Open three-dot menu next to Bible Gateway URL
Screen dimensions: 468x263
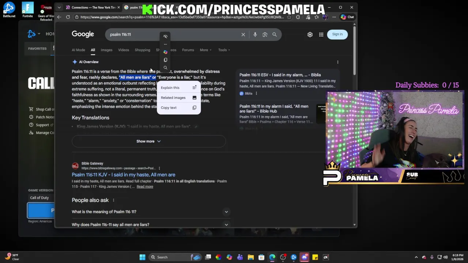click(x=159, y=168)
